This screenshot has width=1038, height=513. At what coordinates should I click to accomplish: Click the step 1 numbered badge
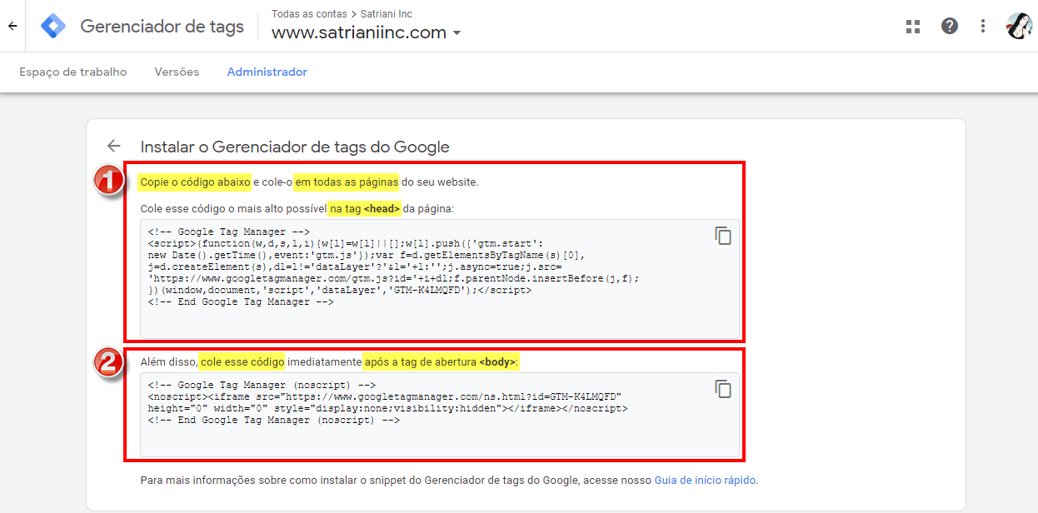(x=108, y=180)
